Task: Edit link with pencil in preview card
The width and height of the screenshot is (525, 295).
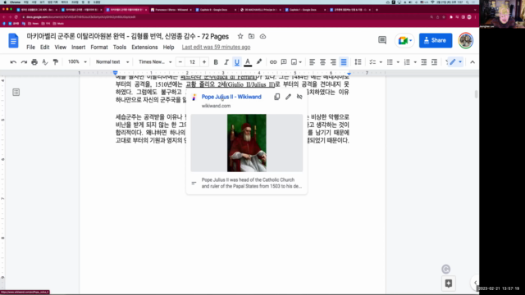Action: (x=288, y=97)
